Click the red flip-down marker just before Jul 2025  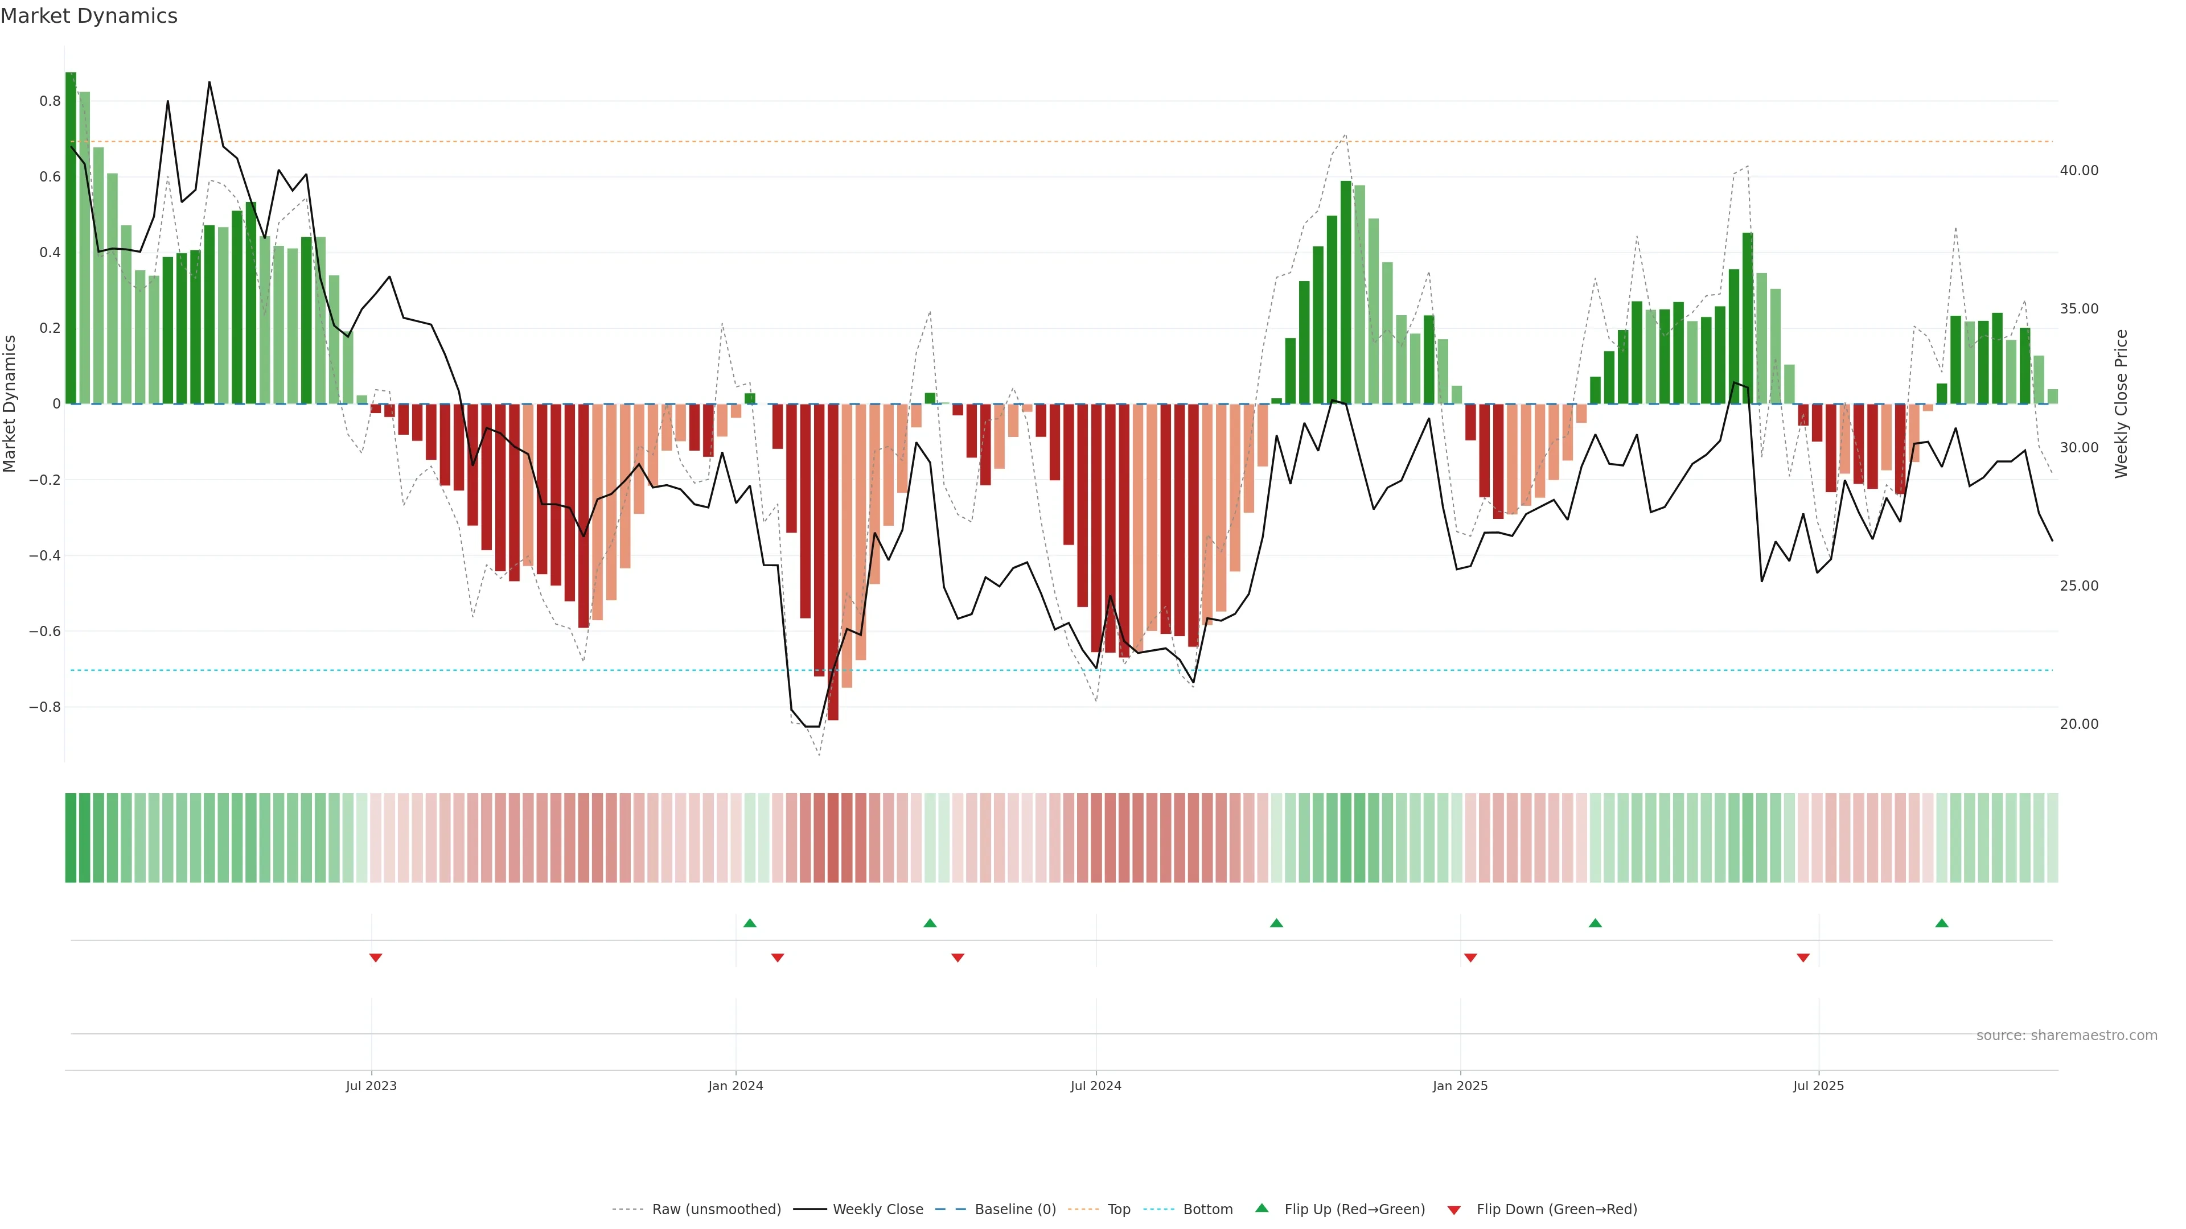(x=1803, y=958)
